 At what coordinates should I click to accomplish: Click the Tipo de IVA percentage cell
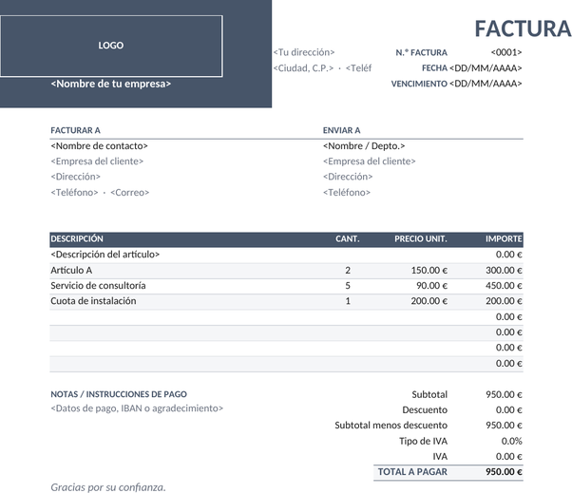pos(511,441)
